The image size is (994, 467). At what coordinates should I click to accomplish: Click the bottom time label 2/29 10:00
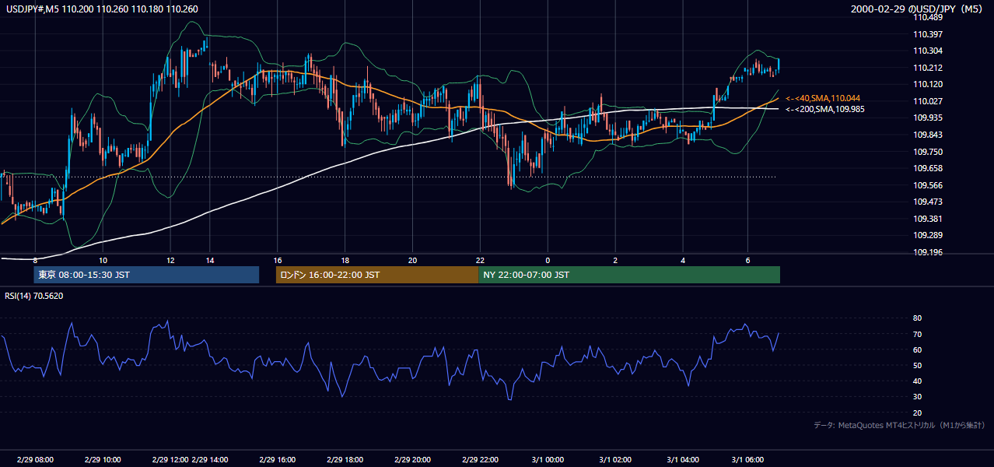[x=102, y=460]
